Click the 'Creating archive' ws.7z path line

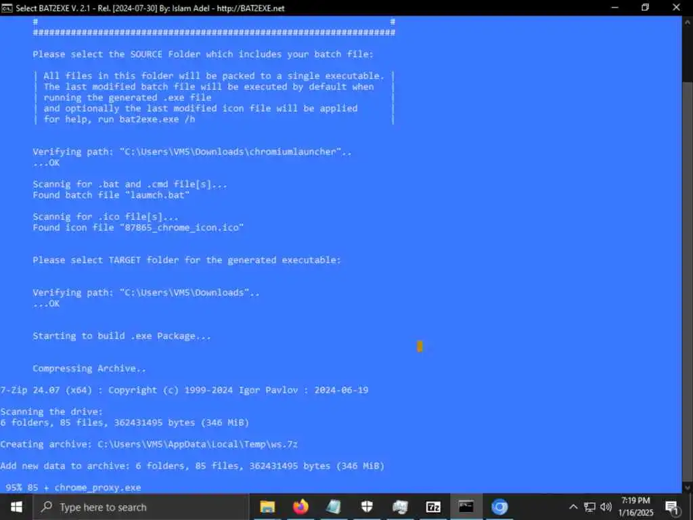(x=149, y=444)
